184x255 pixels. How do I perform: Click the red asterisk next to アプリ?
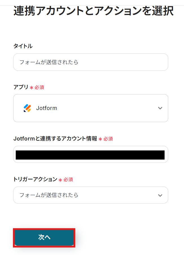pos(32,88)
